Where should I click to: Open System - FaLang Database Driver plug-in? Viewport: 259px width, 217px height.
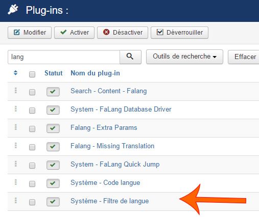pos(121,110)
